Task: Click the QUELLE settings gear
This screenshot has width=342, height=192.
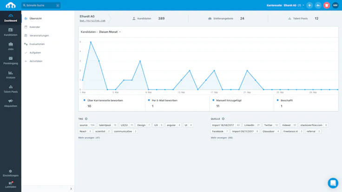Action: point(223,119)
